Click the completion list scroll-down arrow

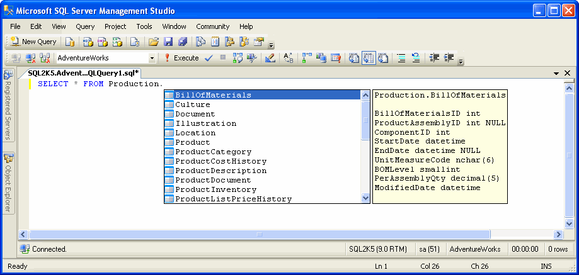[x=365, y=198]
